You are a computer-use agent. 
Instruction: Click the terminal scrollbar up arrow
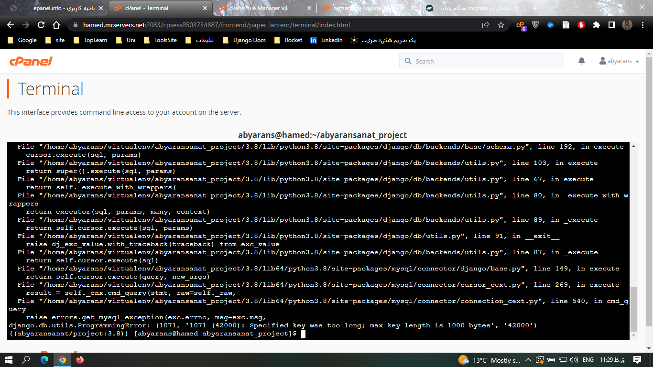633,146
